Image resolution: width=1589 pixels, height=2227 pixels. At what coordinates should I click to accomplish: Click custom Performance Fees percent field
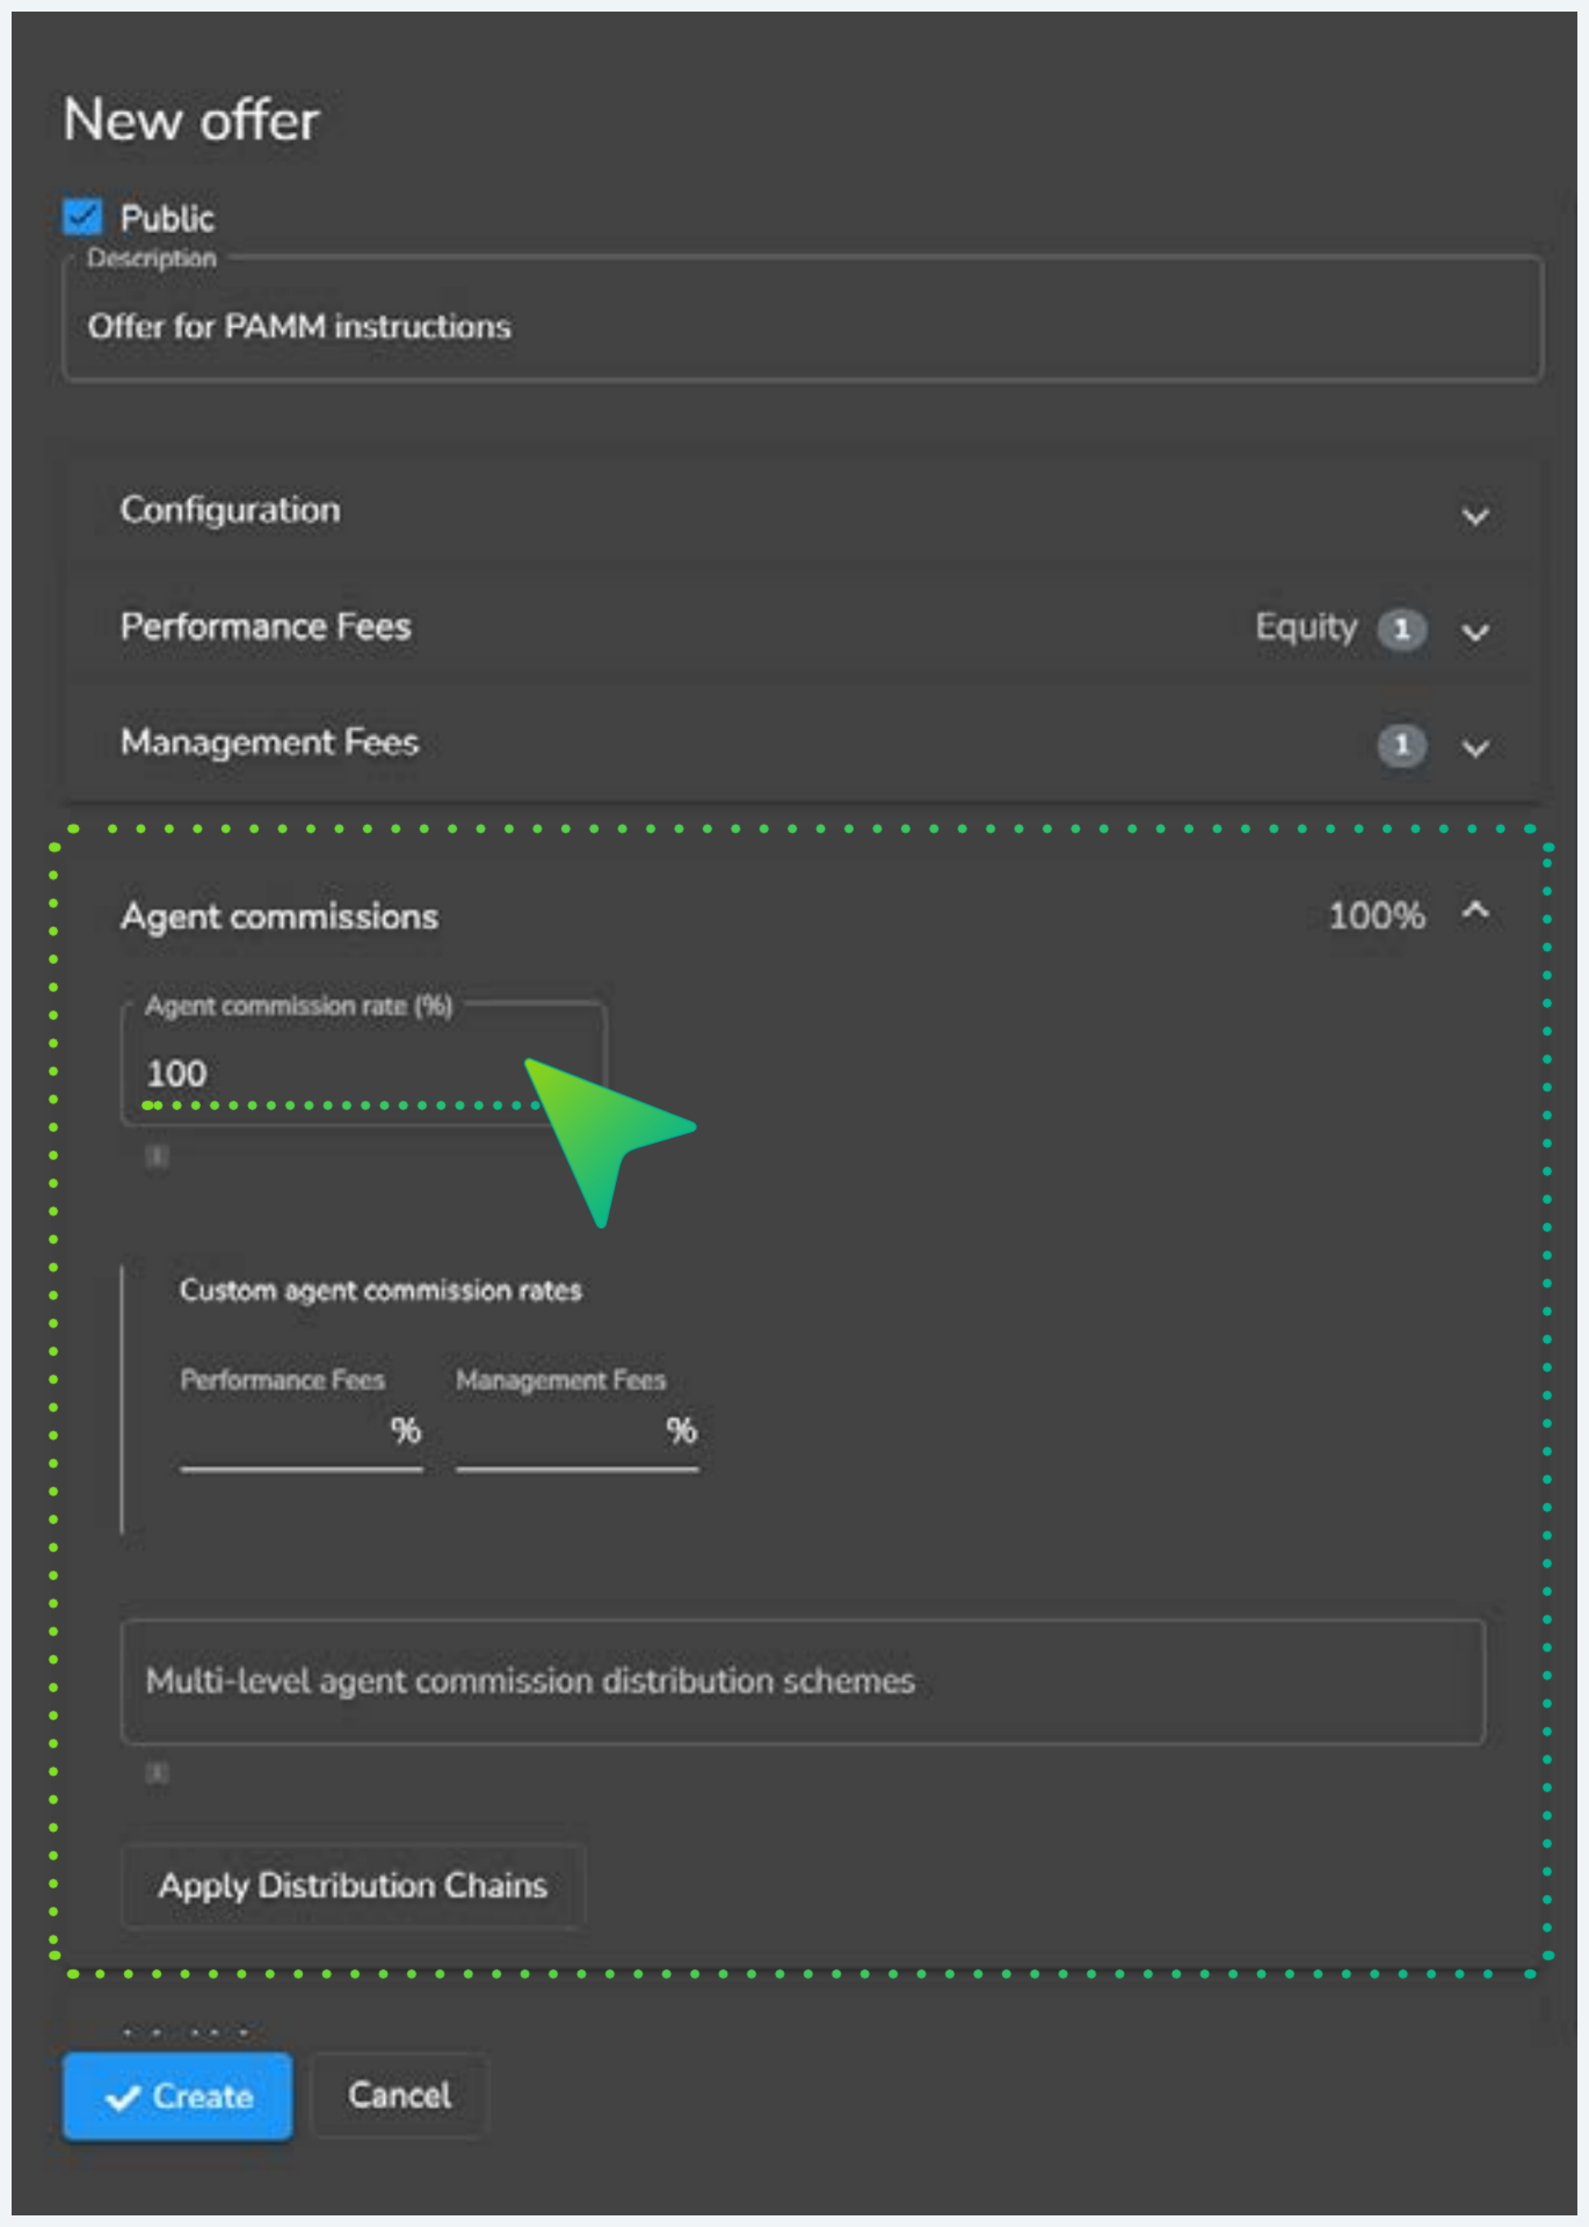302,1432
